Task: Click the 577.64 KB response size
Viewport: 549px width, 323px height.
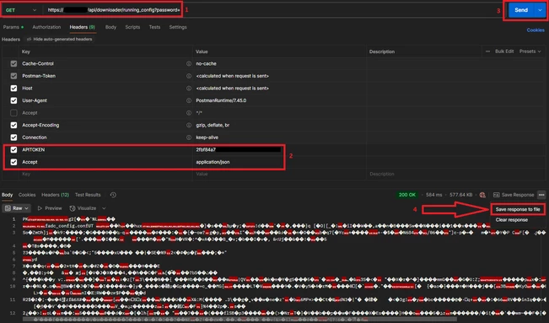Action: pos(460,195)
